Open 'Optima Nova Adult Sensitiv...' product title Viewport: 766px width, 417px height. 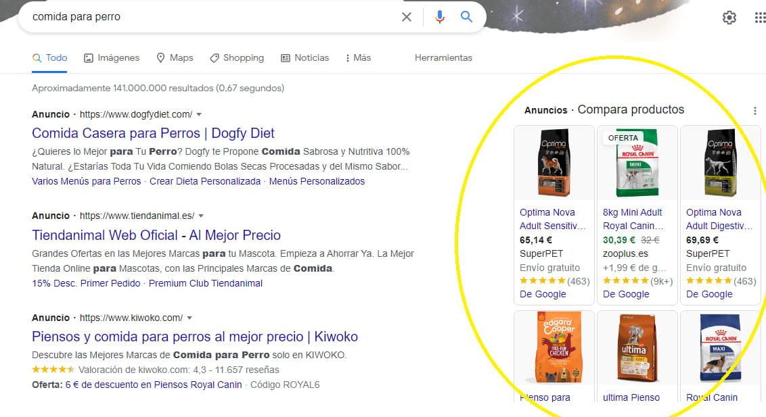552,220
